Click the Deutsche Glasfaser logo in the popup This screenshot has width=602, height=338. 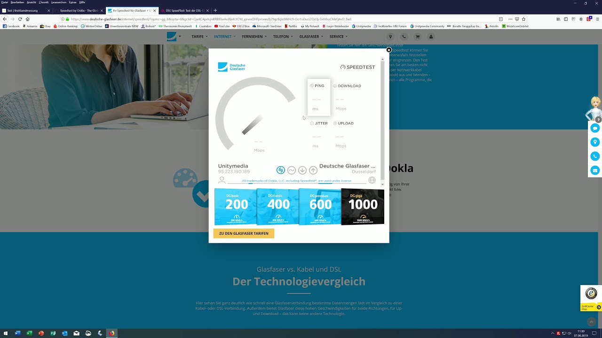click(x=231, y=67)
